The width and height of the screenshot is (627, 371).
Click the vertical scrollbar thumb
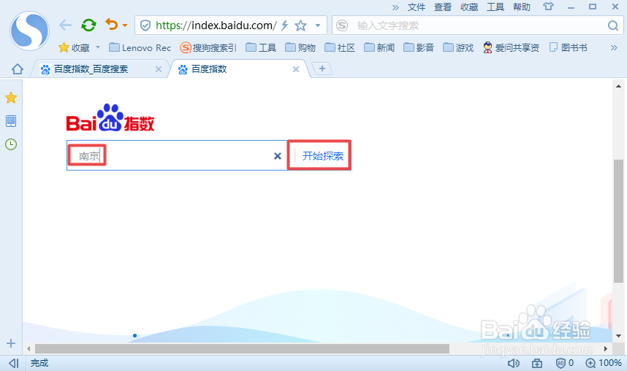618,222
